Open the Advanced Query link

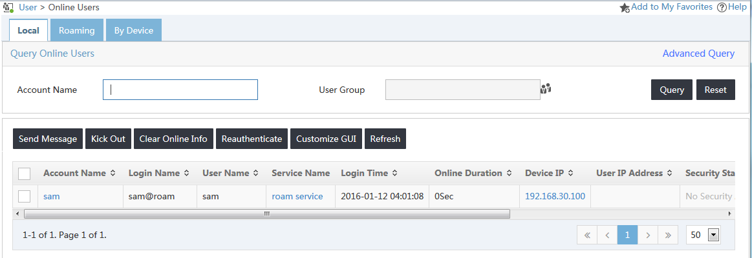(x=698, y=54)
